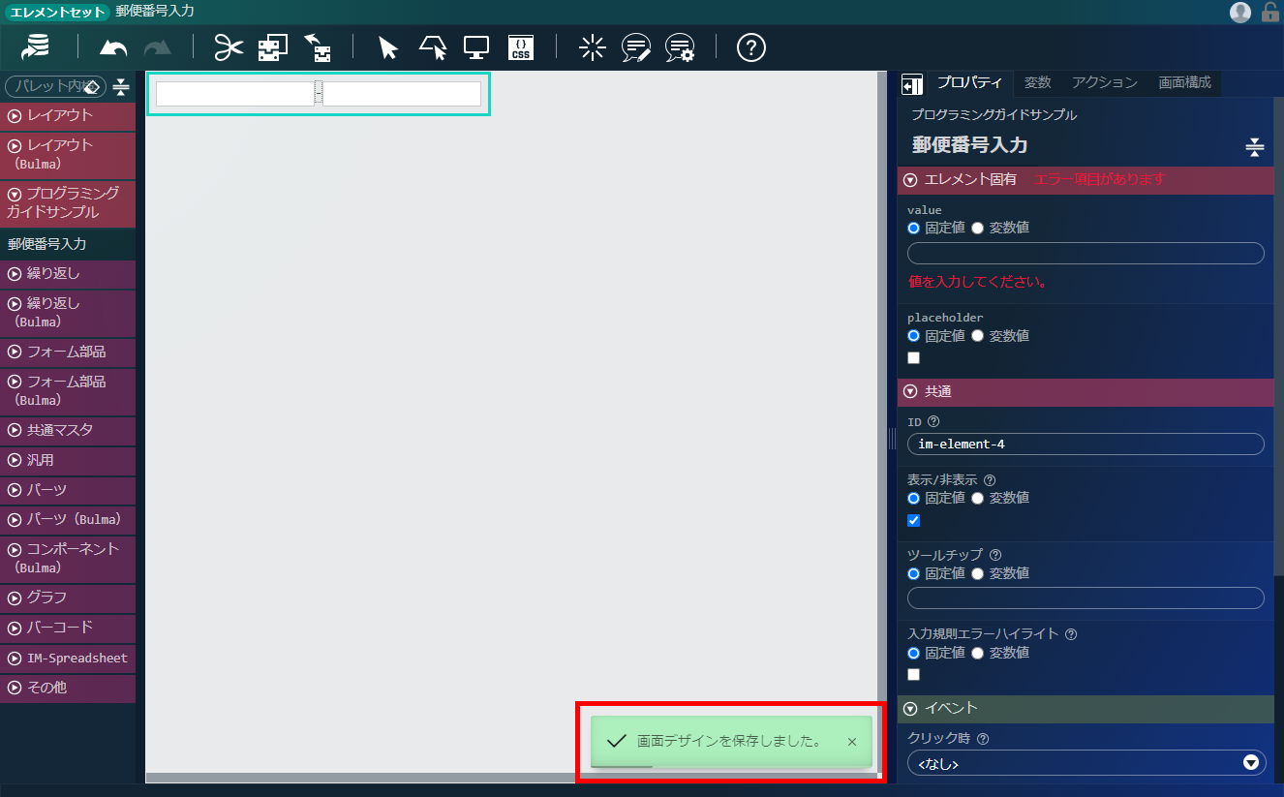This screenshot has width=1284, height=797.
Task: Expand the グラフ palette category
Action: click(68, 598)
